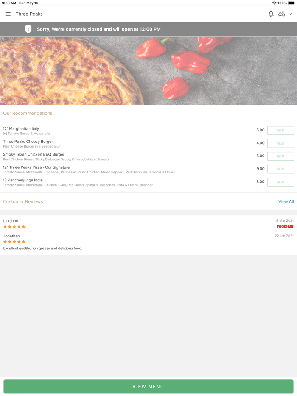Click the Three Peaks restaurant title
The height and width of the screenshot is (396, 297).
[x=29, y=14]
